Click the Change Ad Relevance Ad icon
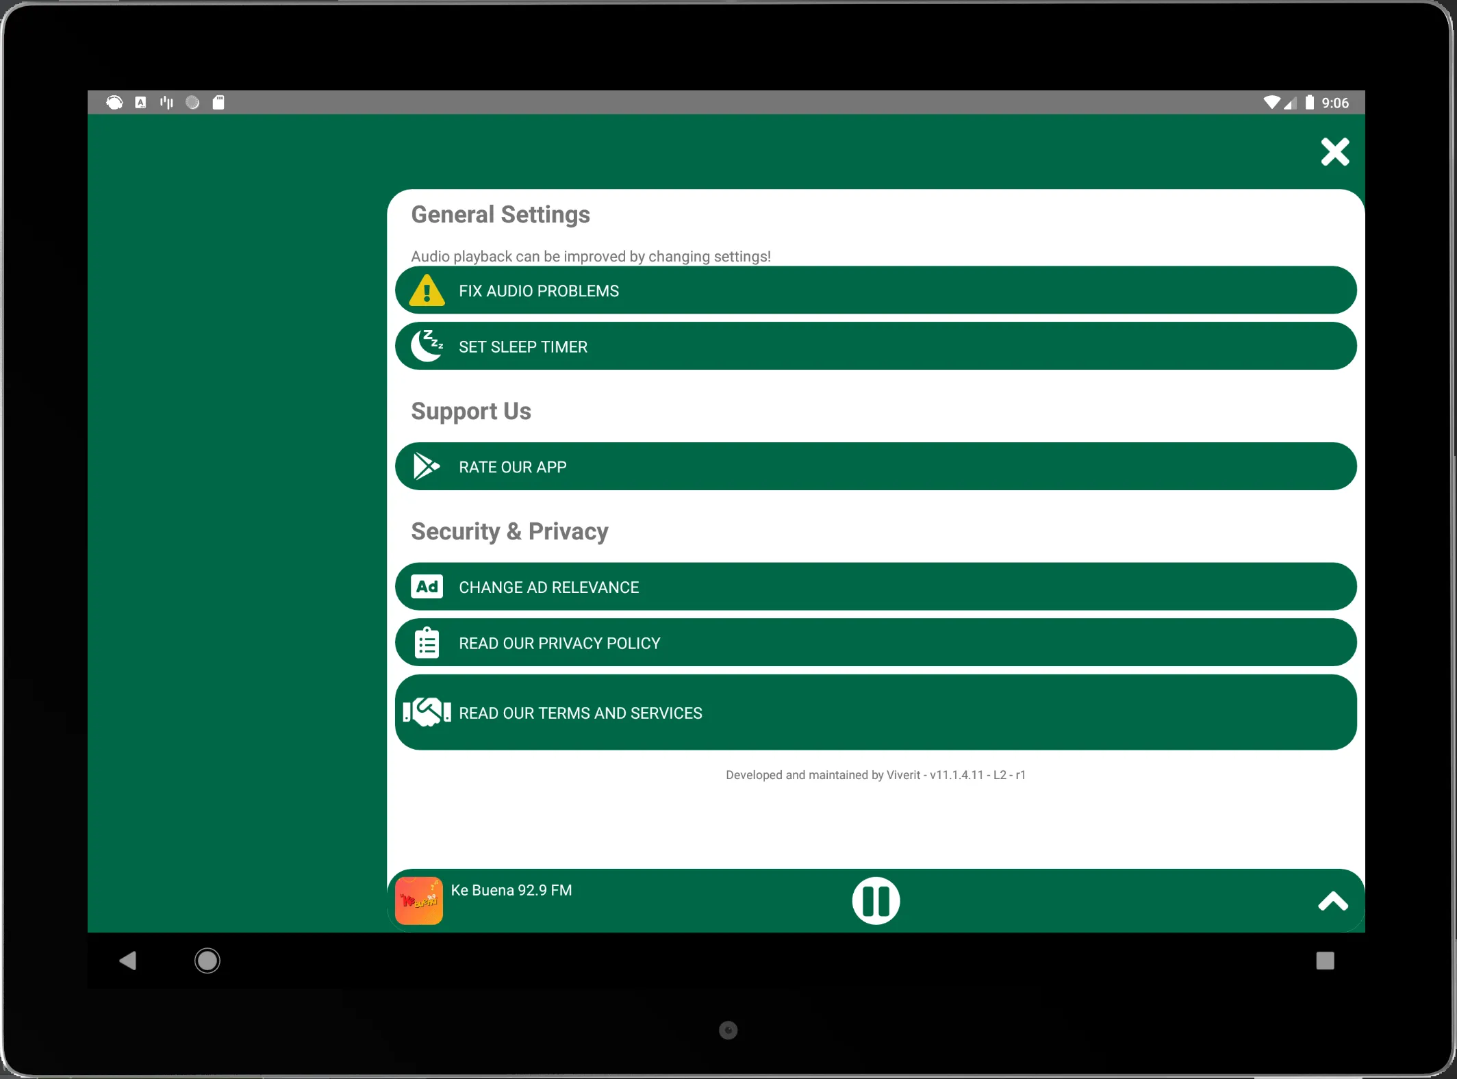The image size is (1457, 1079). point(427,587)
